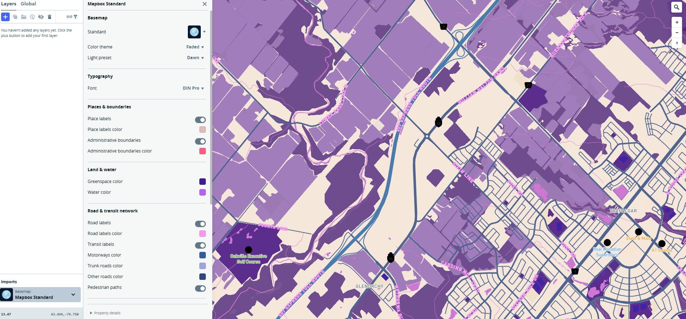Screen dimensions: 686x319
Task: Open the Water color swatch
Action: coord(203,192)
